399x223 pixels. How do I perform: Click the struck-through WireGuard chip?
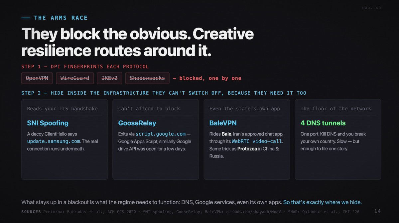(x=75, y=78)
